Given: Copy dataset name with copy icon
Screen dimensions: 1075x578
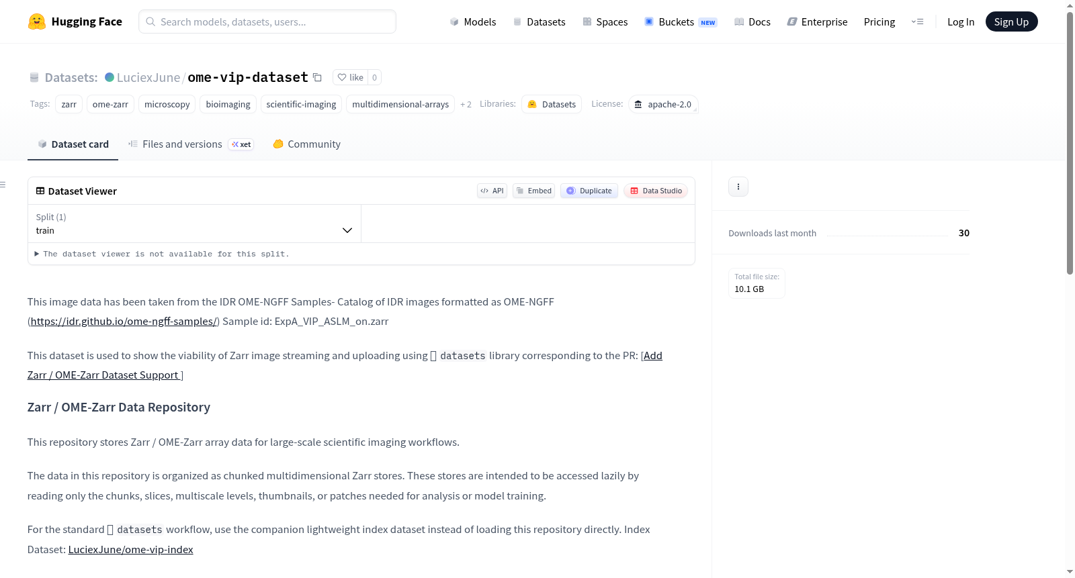Looking at the screenshot, I should click(317, 78).
